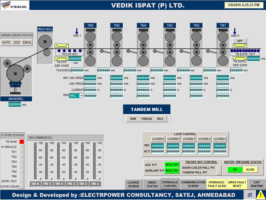Screen dimensions: 266x200
Task: Click the looper arm between TM2 and TM1
Action: tap(211, 51)
